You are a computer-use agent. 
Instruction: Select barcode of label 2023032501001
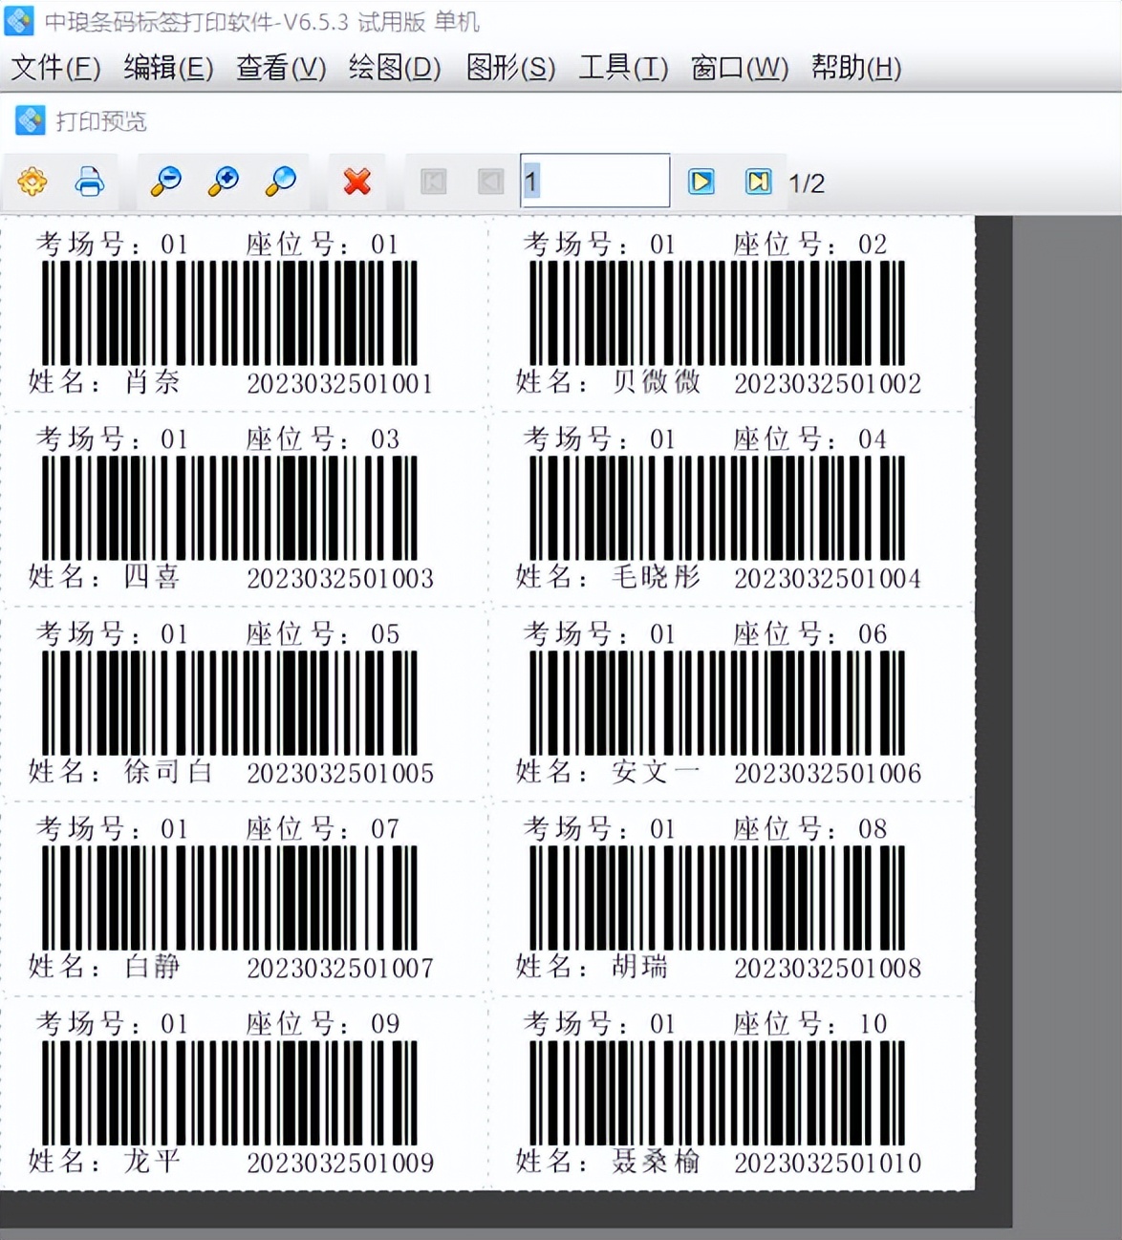pyautogui.click(x=229, y=313)
